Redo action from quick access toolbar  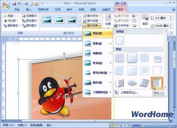tap(27, 4)
